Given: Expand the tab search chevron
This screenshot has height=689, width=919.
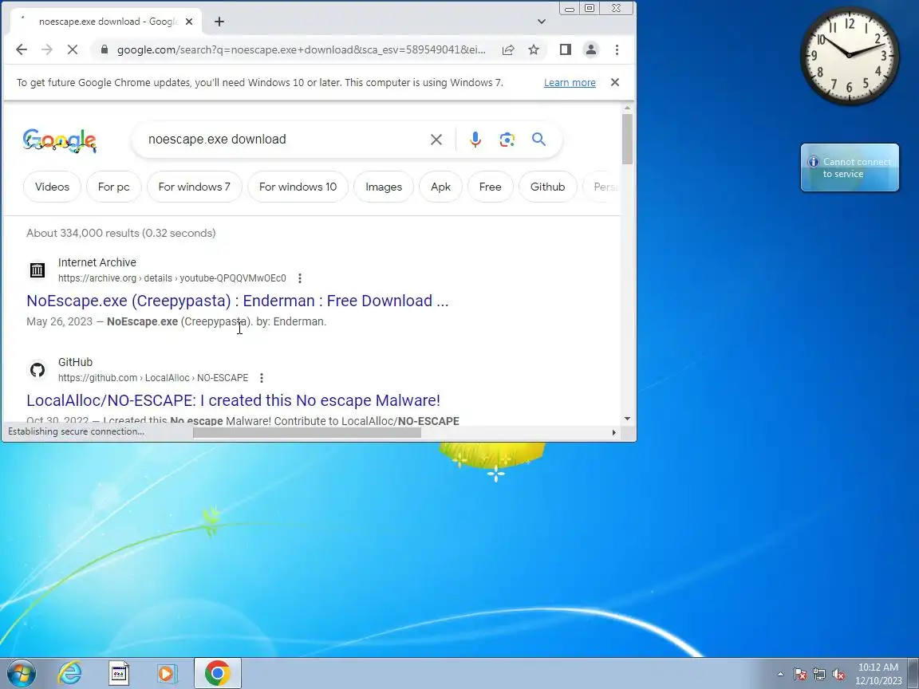Looking at the screenshot, I should click(x=542, y=22).
